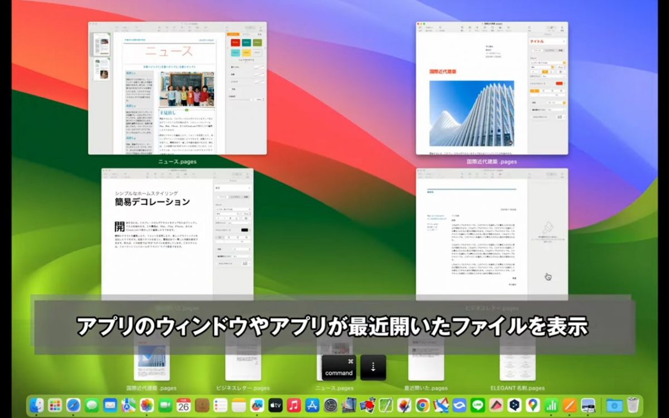The width and height of the screenshot is (669, 418).
Task: Open the brown Contacts icon in Dock
Action: (202, 405)
